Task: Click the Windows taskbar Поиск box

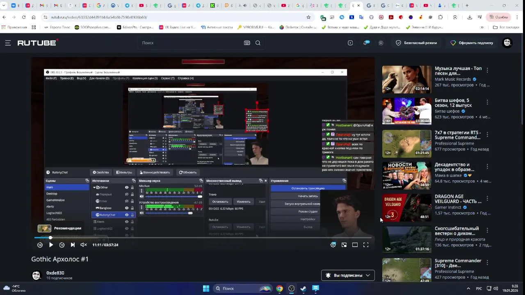Action: 244,288
